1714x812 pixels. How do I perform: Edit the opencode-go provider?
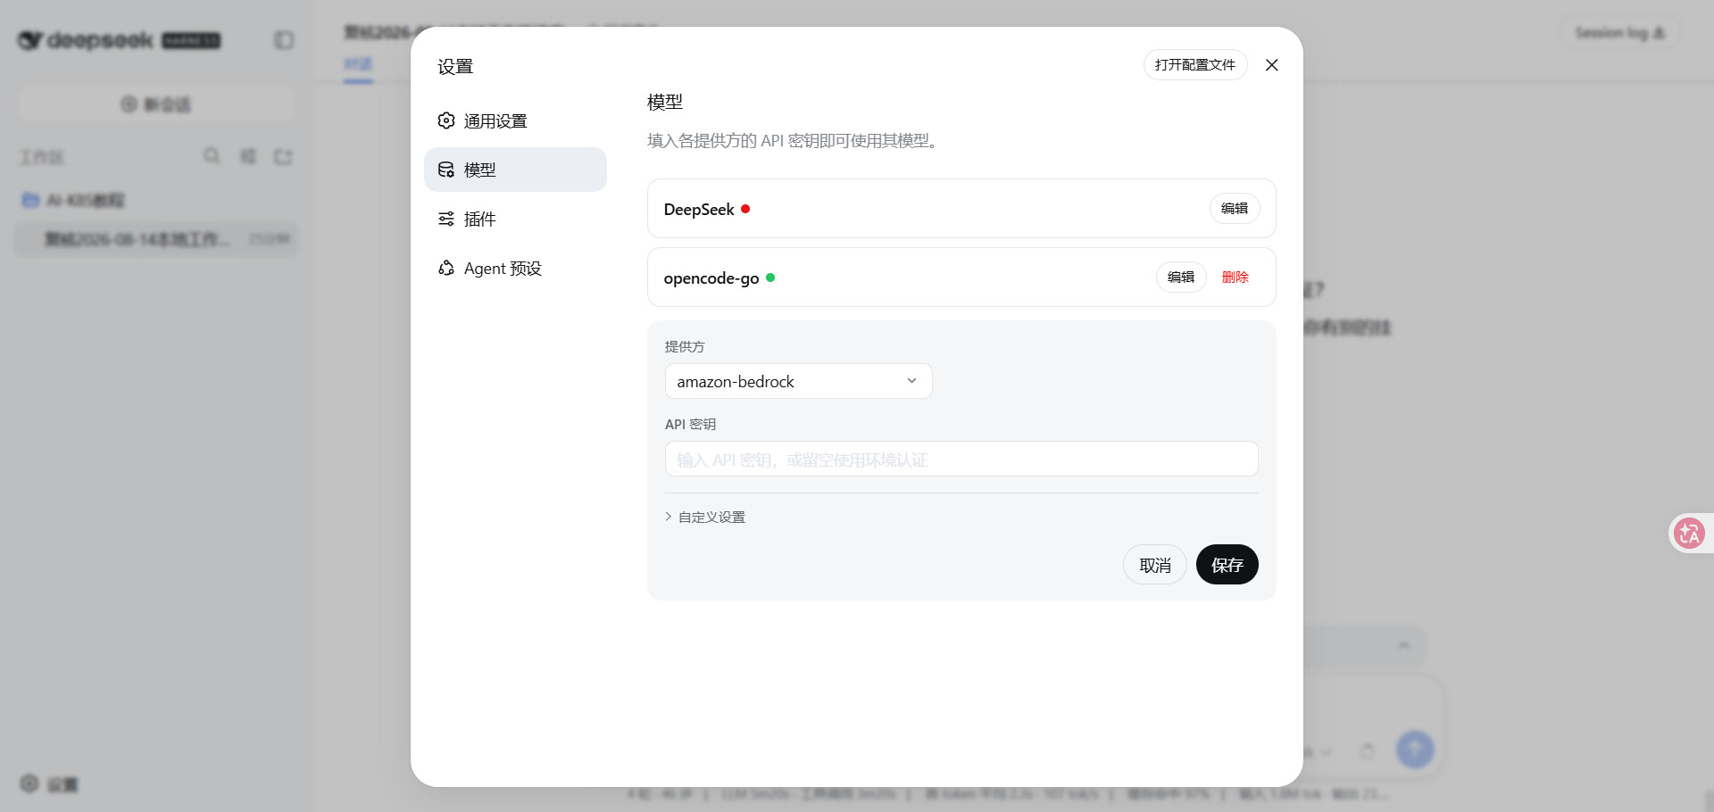pos(1181,278)
